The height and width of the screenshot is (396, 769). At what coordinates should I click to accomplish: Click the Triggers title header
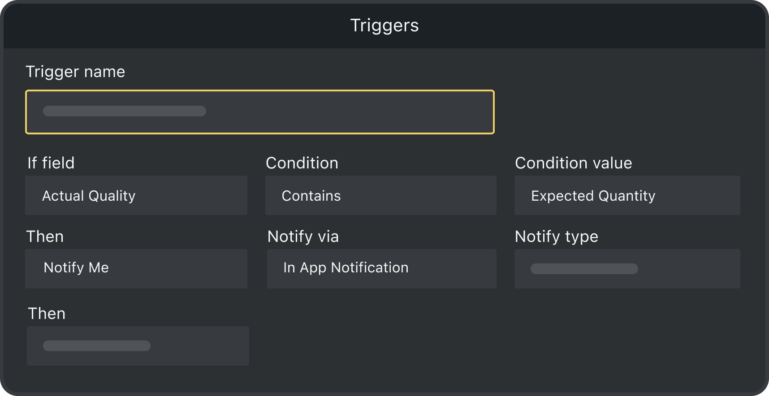pos(384,25)
